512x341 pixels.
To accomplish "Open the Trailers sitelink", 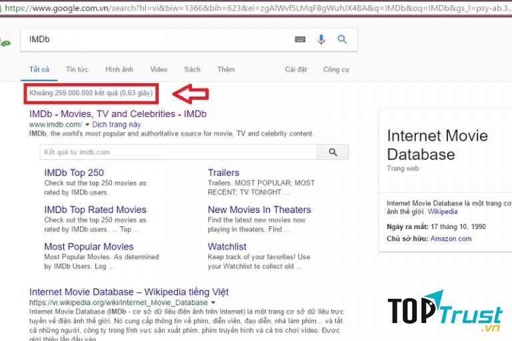I will point(224,172).
